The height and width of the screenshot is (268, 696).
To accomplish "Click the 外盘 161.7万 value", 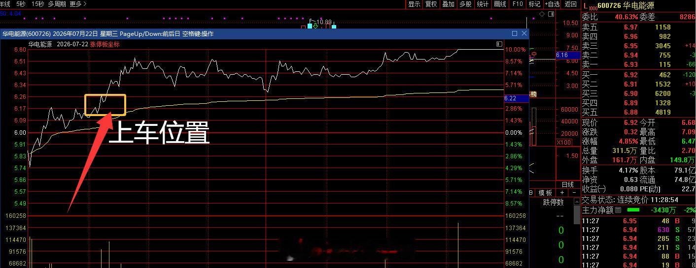I will 625,160.
